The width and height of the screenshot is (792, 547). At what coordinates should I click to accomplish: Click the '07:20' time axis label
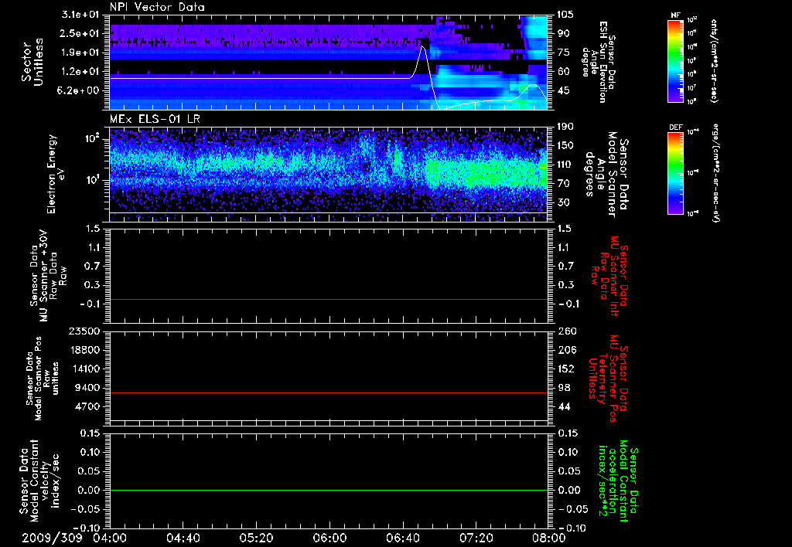(x=476, y=538)
